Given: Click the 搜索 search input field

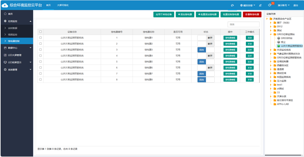Looking at the screenshot, I should 243,24.
